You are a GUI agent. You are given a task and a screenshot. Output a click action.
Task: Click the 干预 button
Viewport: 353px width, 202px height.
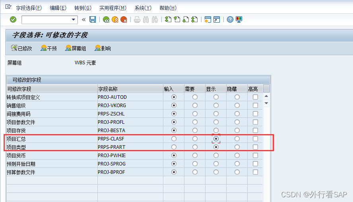[x=48, y=48]
